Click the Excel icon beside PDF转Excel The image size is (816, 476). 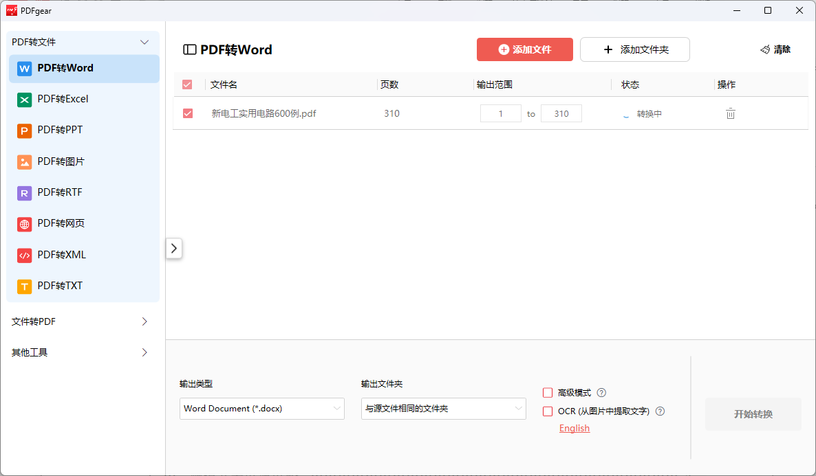tap(25, 100)
